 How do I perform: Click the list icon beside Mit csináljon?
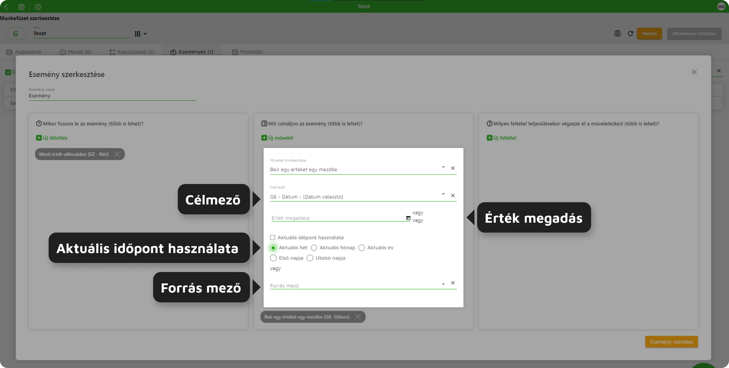tap(264, 124)
